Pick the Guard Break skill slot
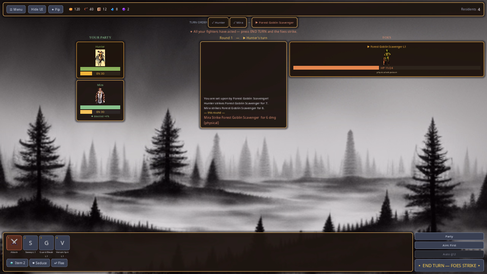This screenshot has height=274, width=487. pos(46,243)
